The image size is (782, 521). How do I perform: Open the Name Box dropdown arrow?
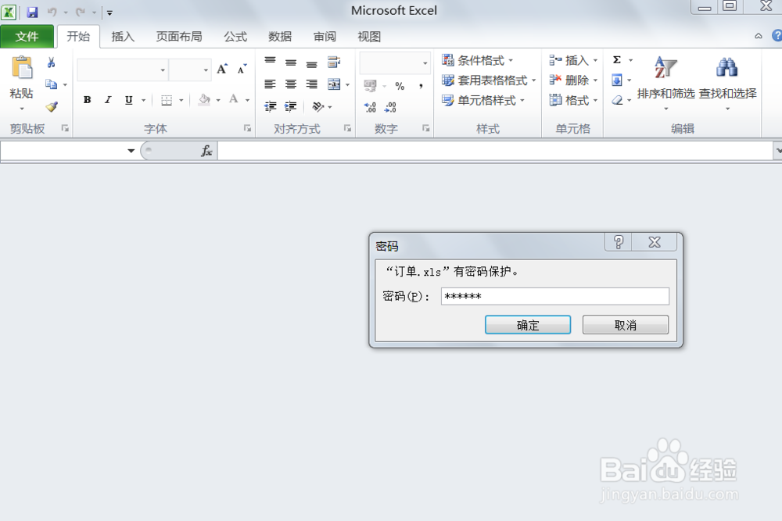coord(131,151)
